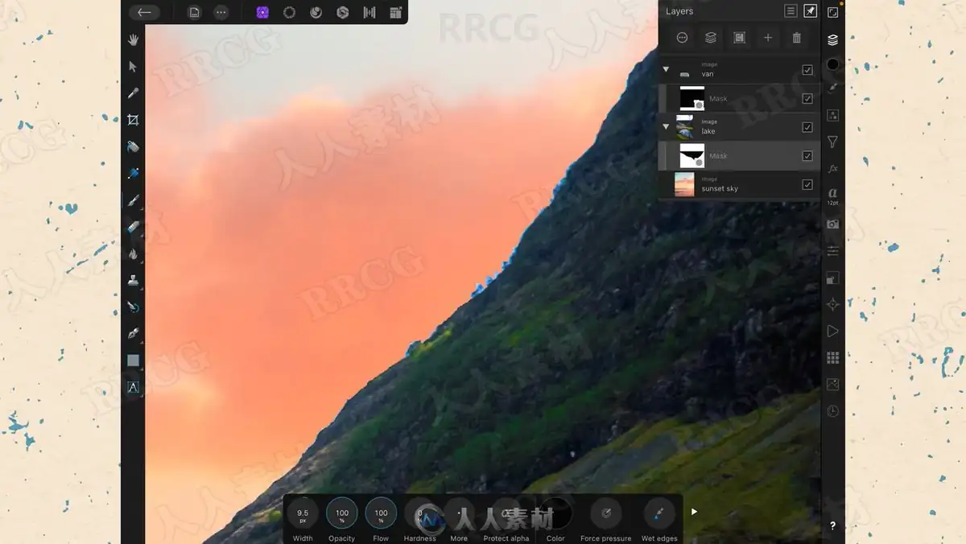
Task: Select the van layer's mask thumbnail
Action: [x=691, y=98]
